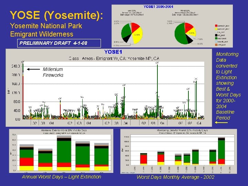The width and height of the screenshot is (248, 186).
Task: Click the shortest bar in the annual worst days chart
Action: pyautogui.click(x=45, y=159)
